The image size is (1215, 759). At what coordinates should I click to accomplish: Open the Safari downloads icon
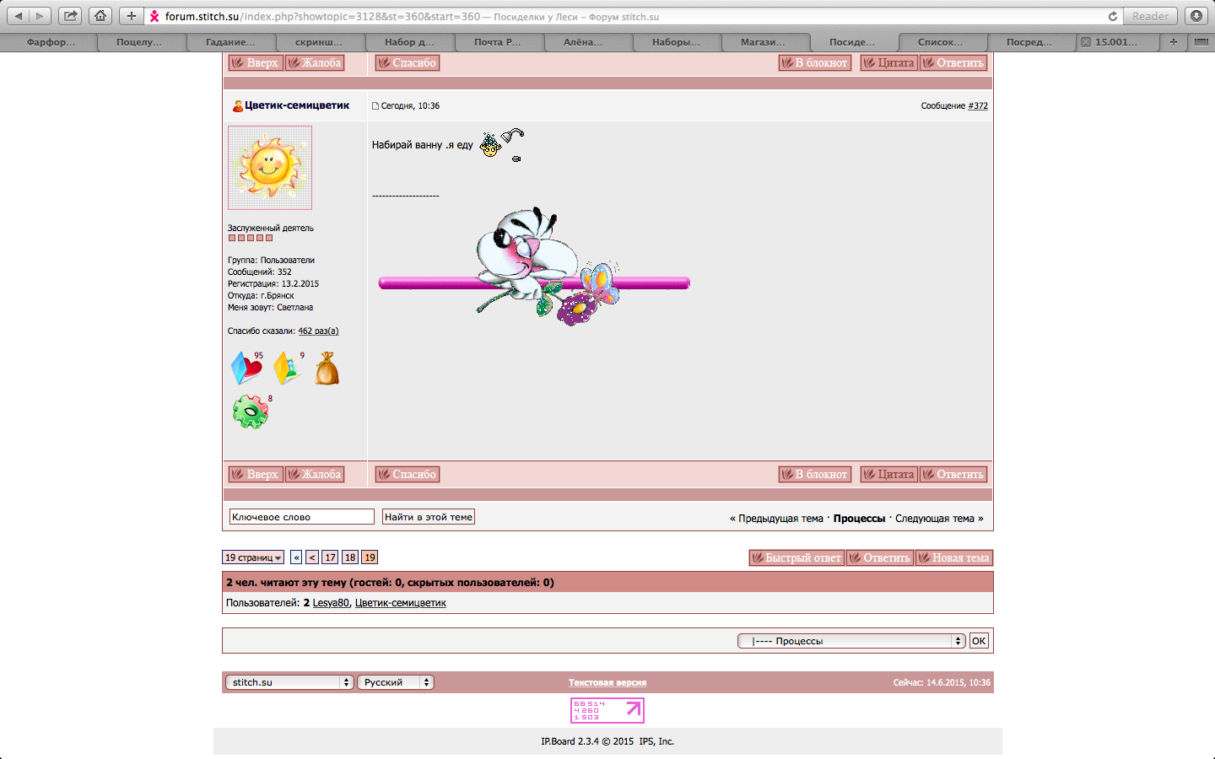[x=1196, y=16]
